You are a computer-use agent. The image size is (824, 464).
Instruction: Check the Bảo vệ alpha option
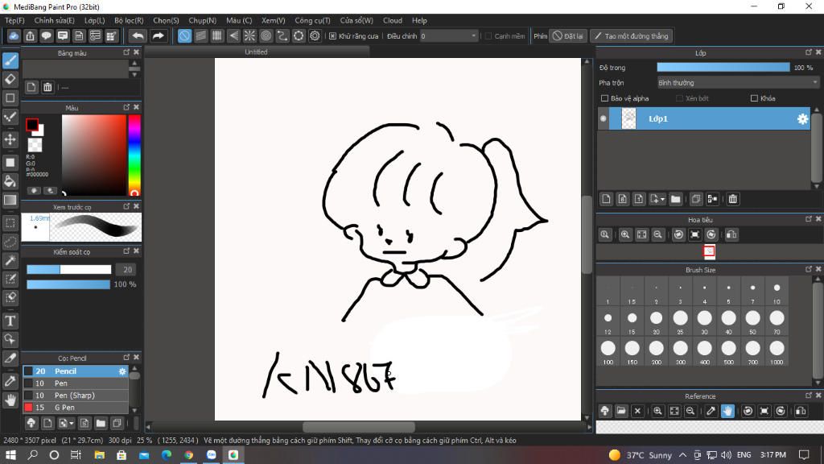click(604, 98)
